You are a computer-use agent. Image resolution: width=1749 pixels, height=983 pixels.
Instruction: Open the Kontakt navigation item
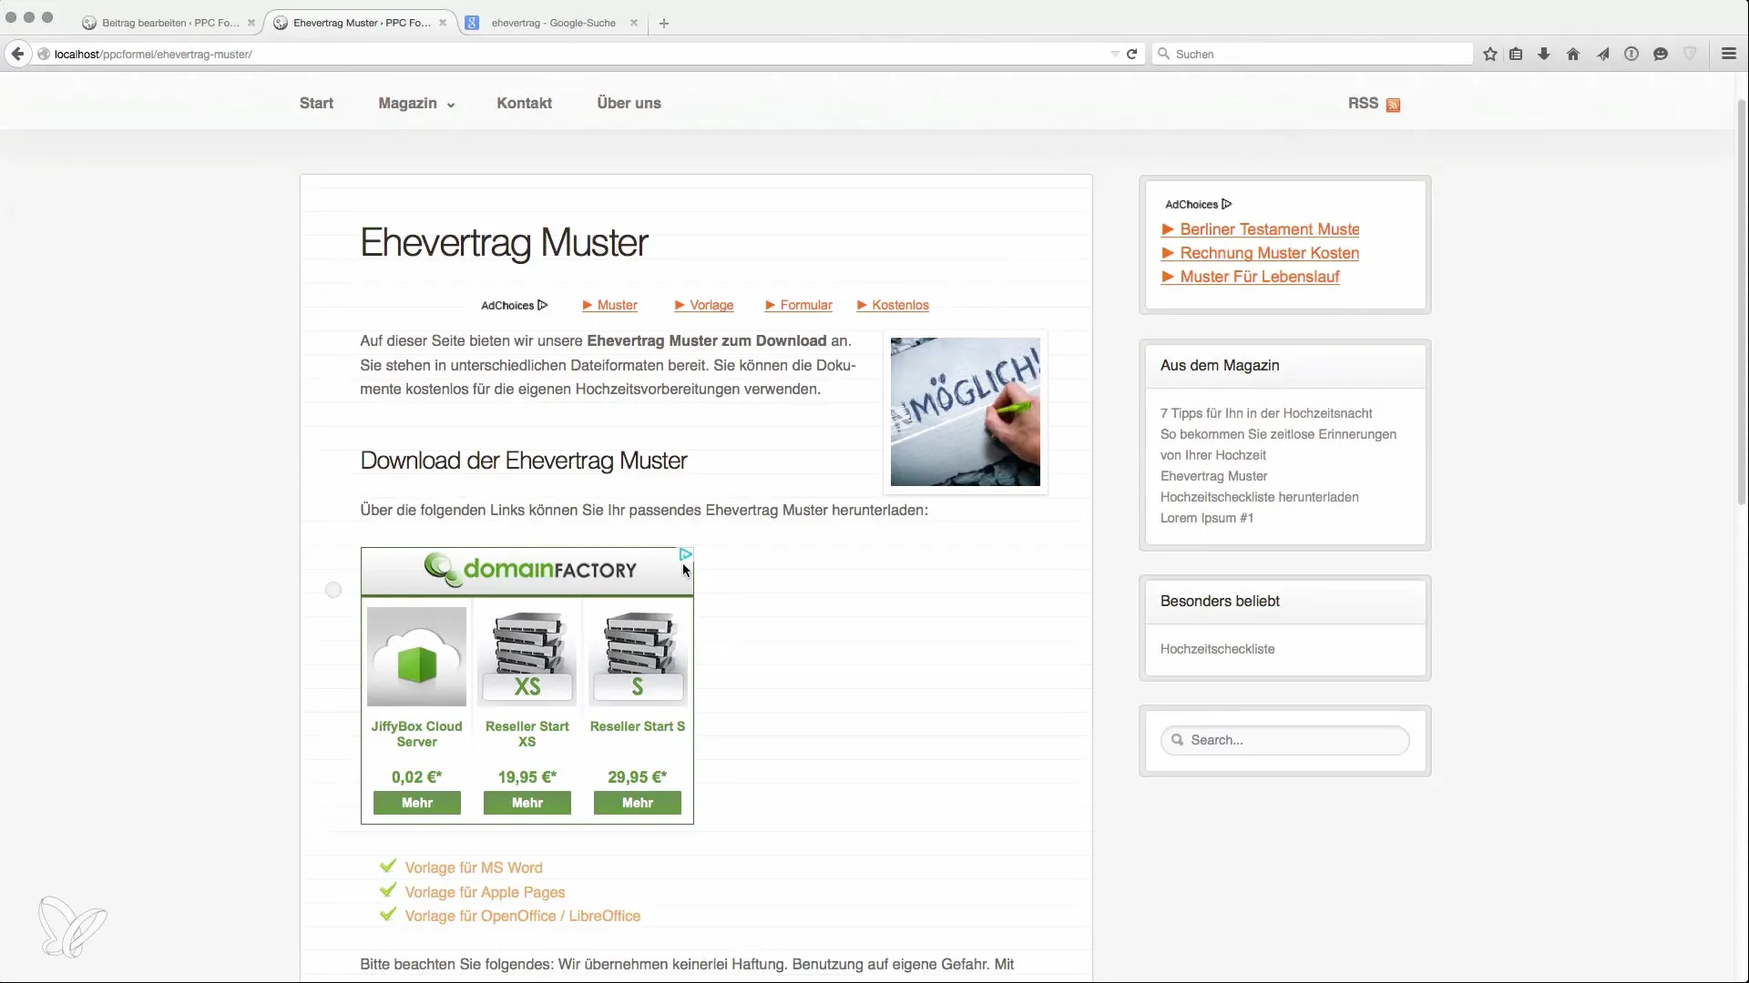tap(524, 103)
